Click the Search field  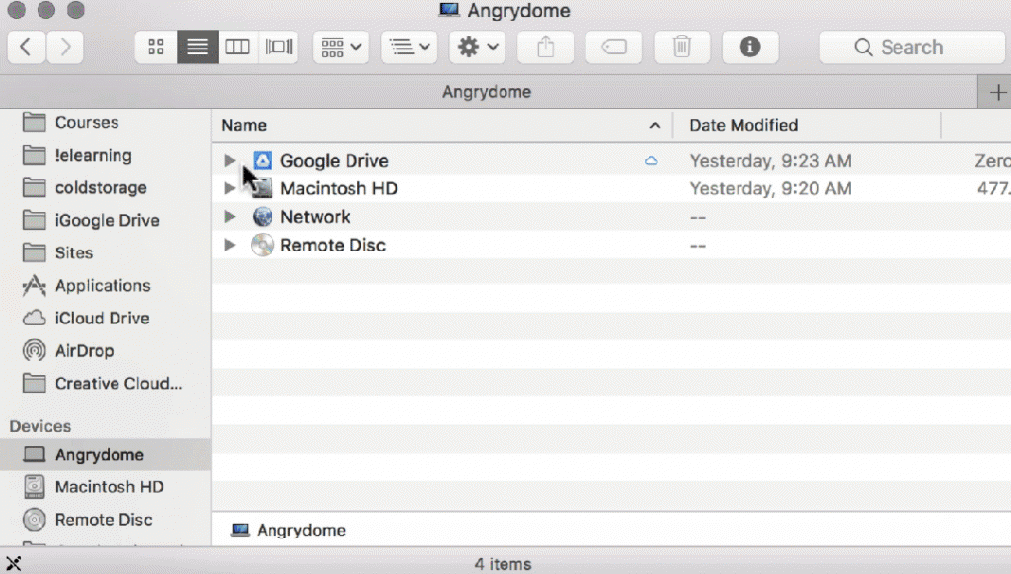click(x=911, y=47)
